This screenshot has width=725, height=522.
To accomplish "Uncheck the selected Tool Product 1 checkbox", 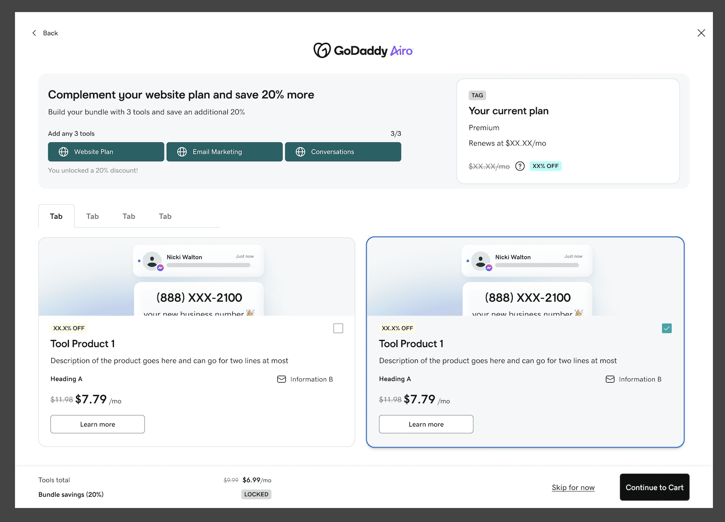I will point(667,328).
